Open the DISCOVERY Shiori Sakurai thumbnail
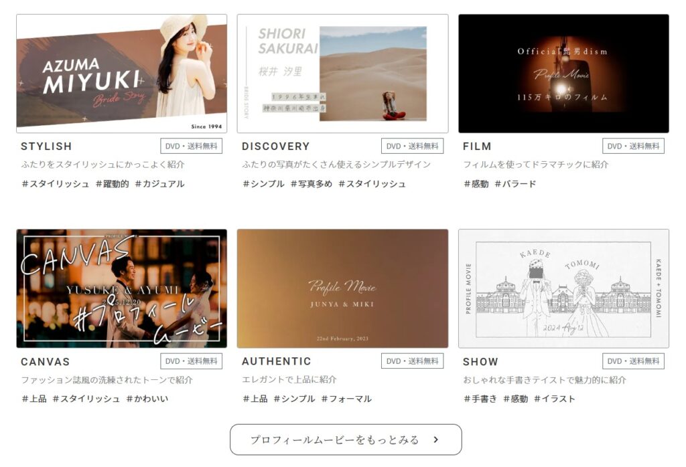The image size is (686, 467). 342,74
